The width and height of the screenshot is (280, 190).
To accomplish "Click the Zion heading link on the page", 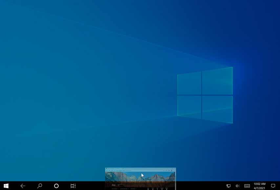I will tap(113, 185).
